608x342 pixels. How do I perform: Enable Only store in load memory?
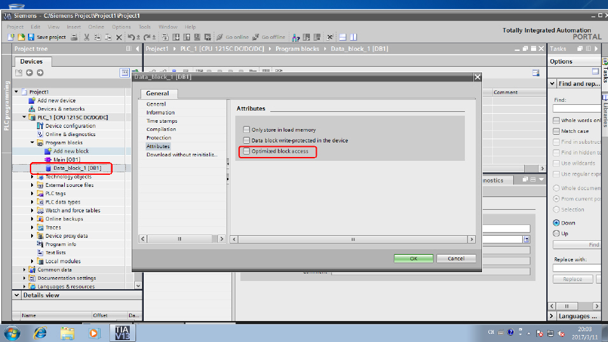point(246,130)
